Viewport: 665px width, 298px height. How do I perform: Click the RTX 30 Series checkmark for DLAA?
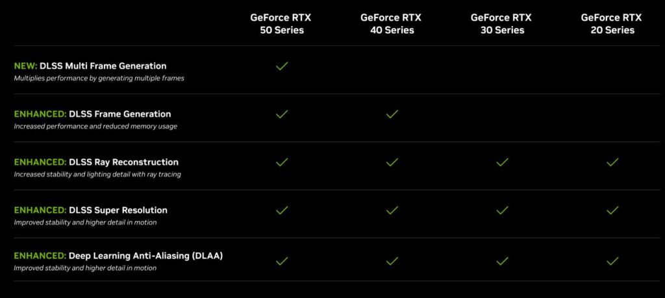(502, 261)
